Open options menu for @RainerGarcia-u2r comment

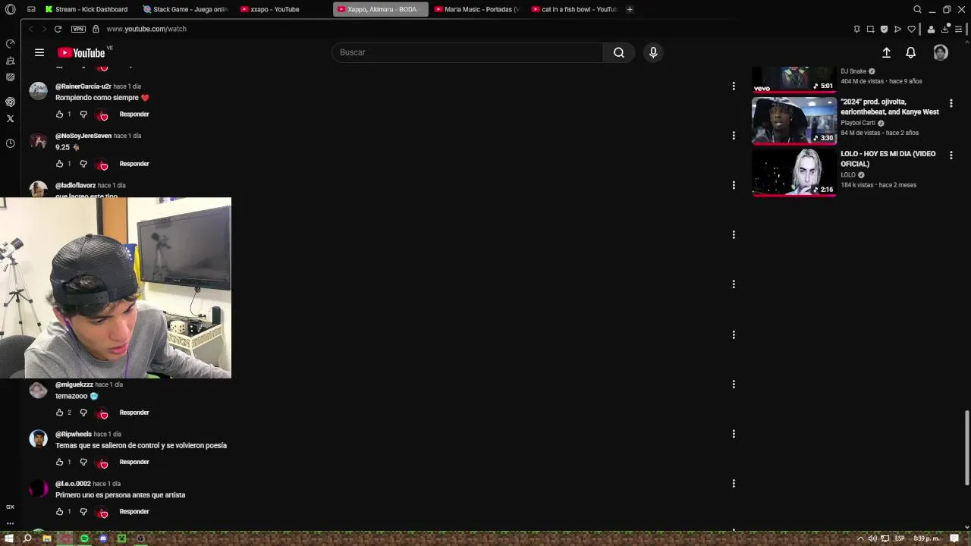[734, 86]
